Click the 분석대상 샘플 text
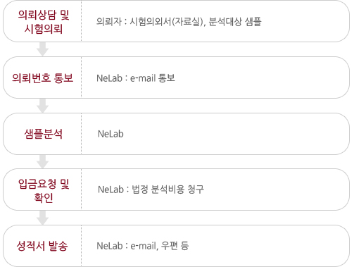The height and width of the screenshot is (267, 354). pos(235,22)
